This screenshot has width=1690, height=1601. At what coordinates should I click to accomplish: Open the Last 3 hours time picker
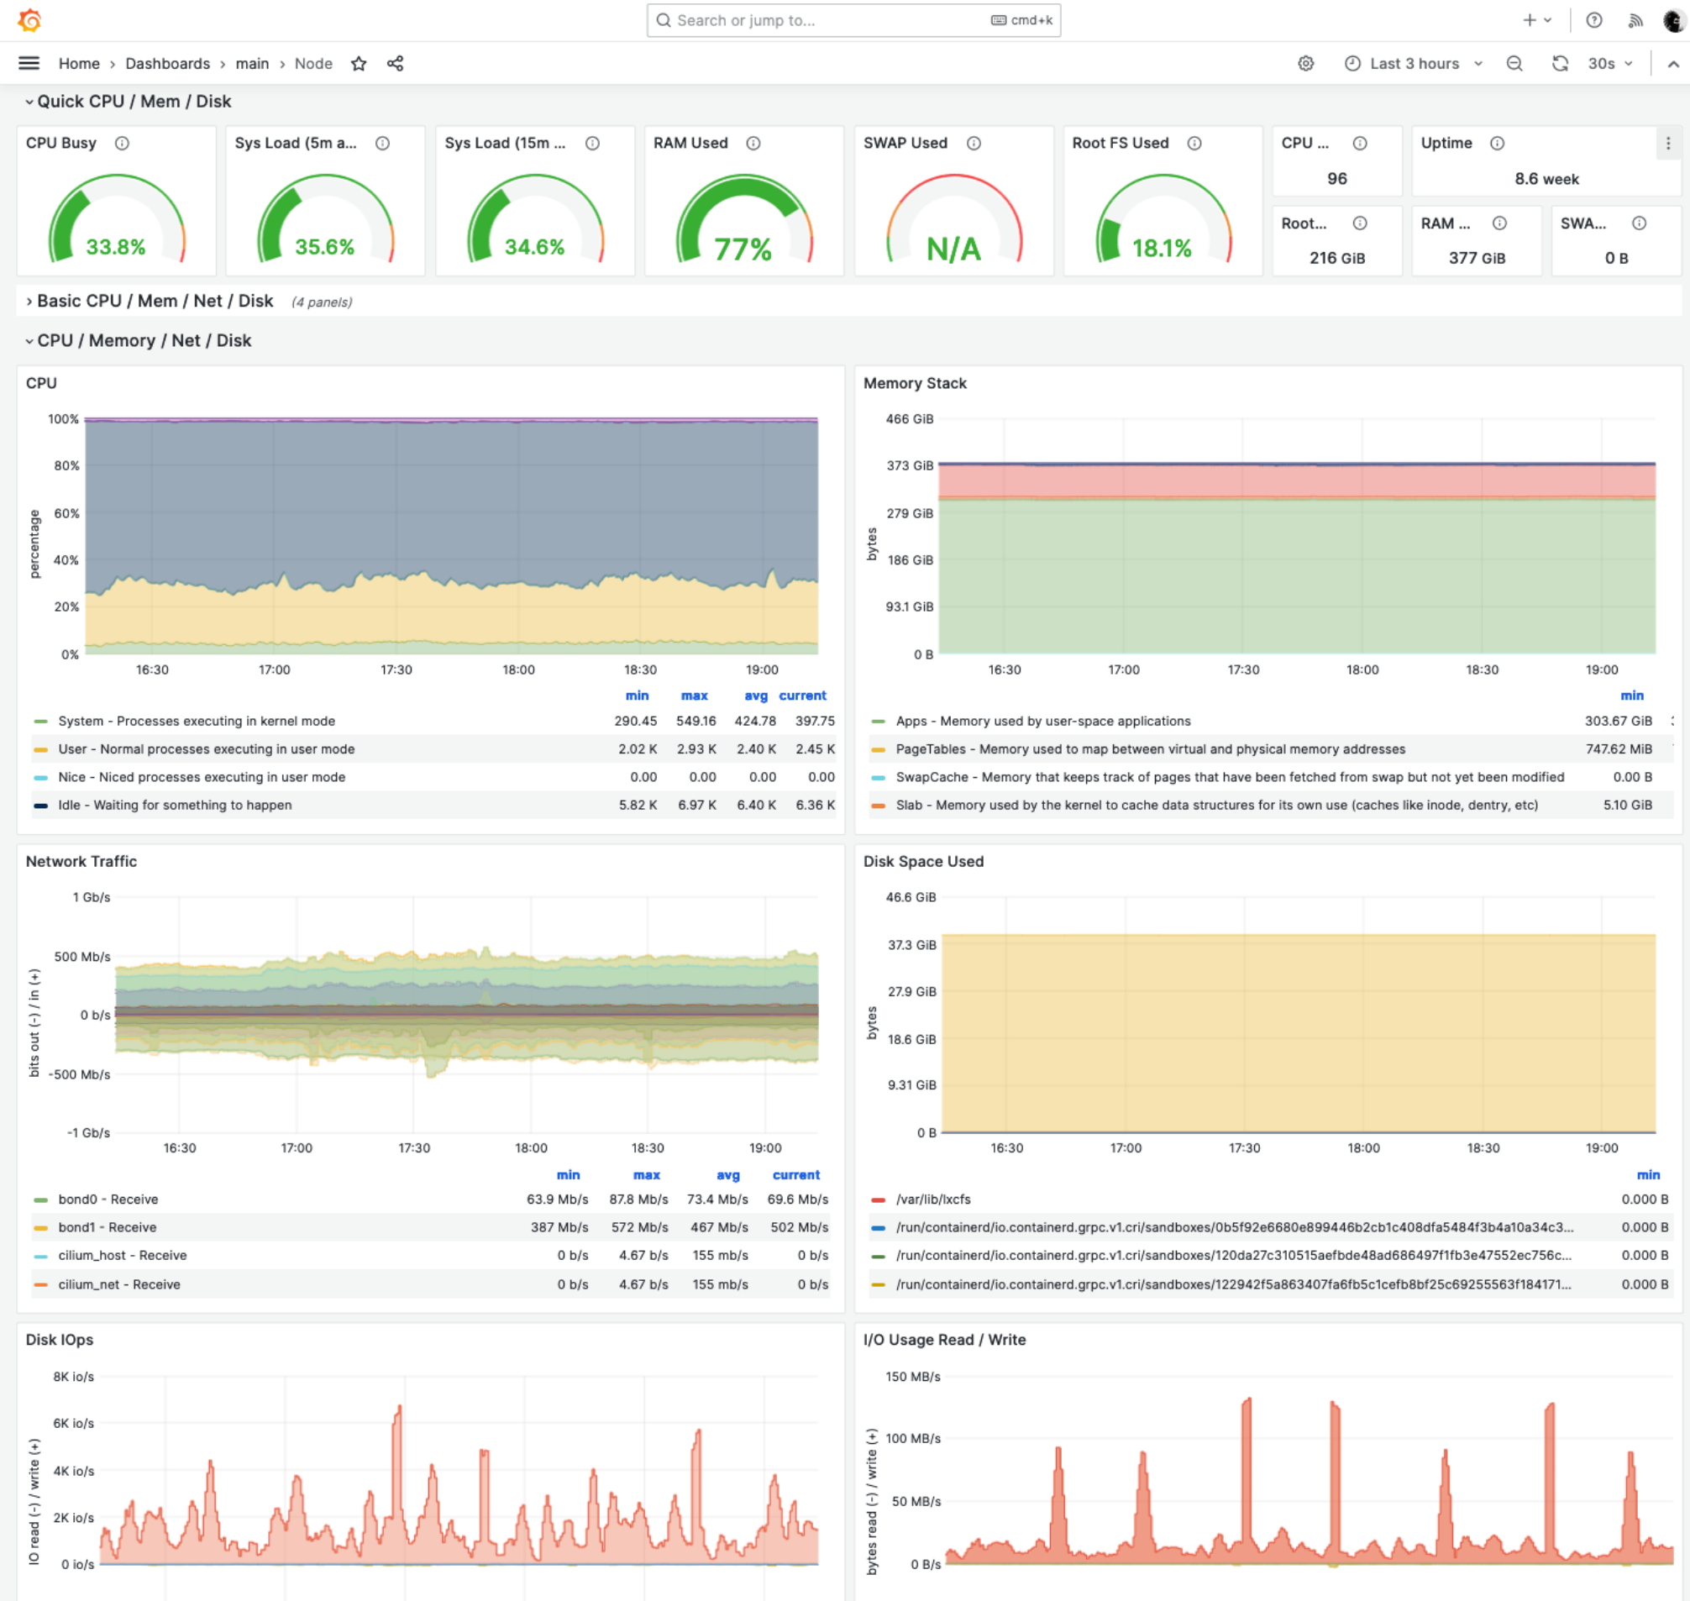coord(1414,63)
